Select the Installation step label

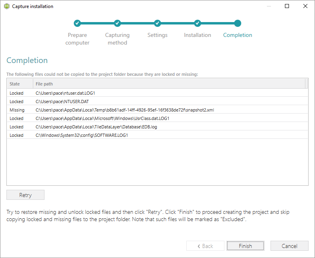point(198,35)
